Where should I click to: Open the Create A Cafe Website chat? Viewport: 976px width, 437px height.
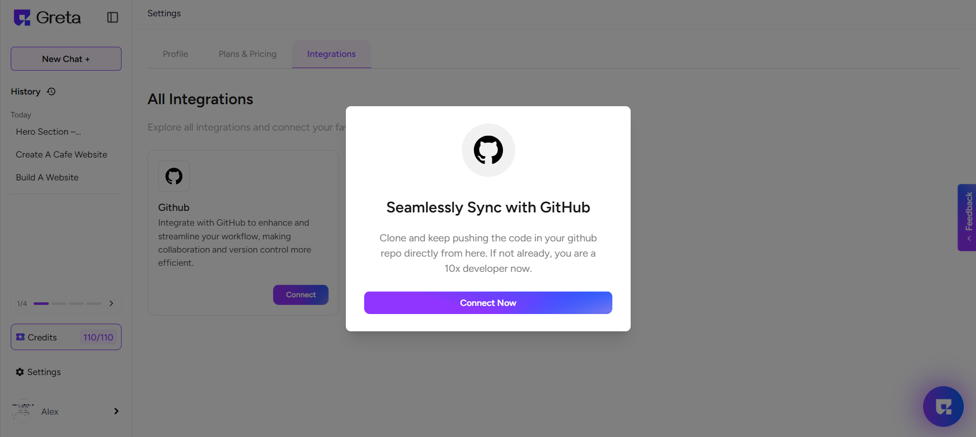(62, 154)
